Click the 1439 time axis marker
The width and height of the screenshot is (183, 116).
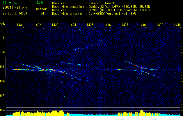click(160, 25)
